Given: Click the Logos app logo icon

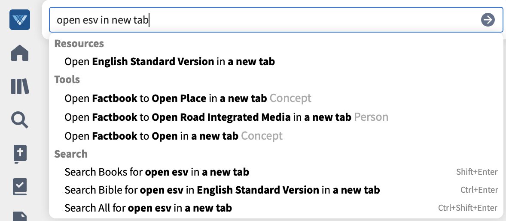Looking at the screenshot, I should pyautogui.click(x=20, y=20).
